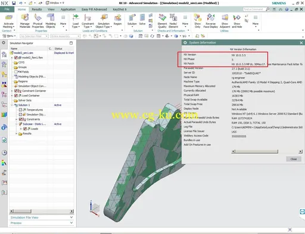Viewport: 305px width, 234px height.
Task: Close System Information dialog with X
Action: coord(301,43)
